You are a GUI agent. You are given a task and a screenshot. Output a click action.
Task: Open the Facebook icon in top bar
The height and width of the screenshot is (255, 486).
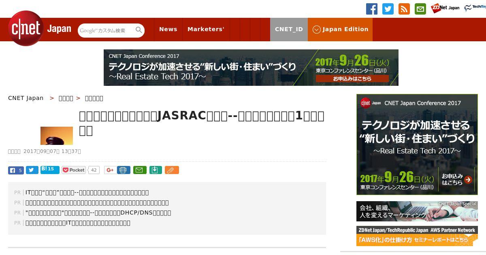click(372, 9)
